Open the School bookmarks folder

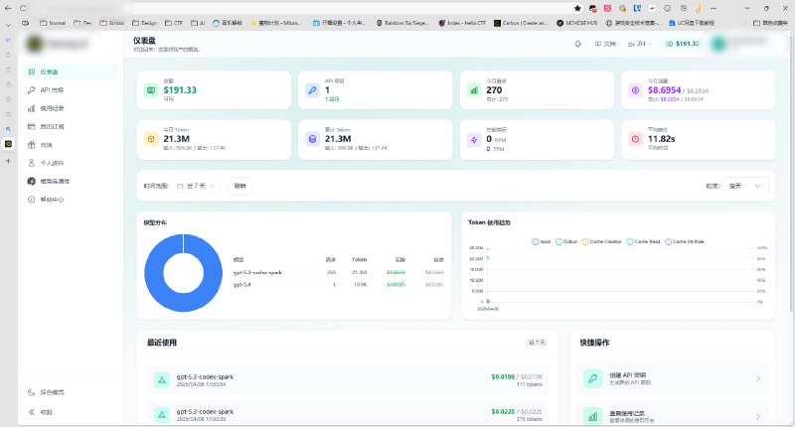(x=112, y=23)
